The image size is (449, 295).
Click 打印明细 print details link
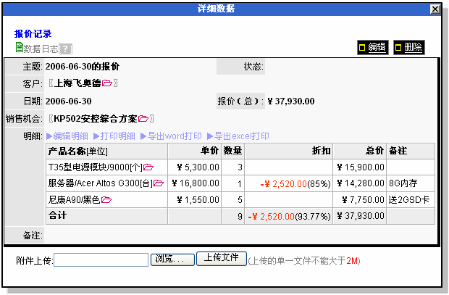point(114,136)
